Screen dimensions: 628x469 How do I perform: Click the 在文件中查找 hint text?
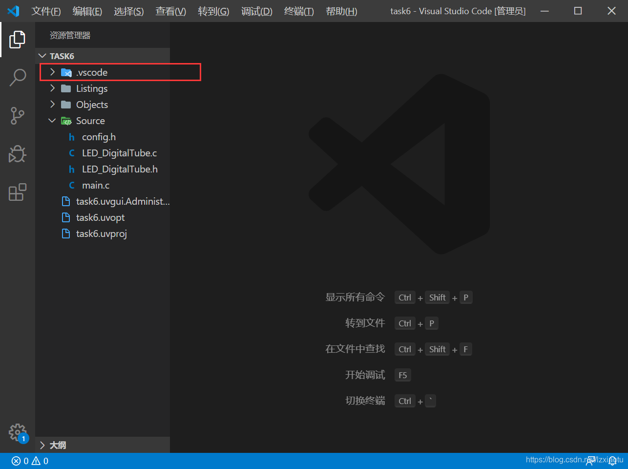(x=355, y=349)
